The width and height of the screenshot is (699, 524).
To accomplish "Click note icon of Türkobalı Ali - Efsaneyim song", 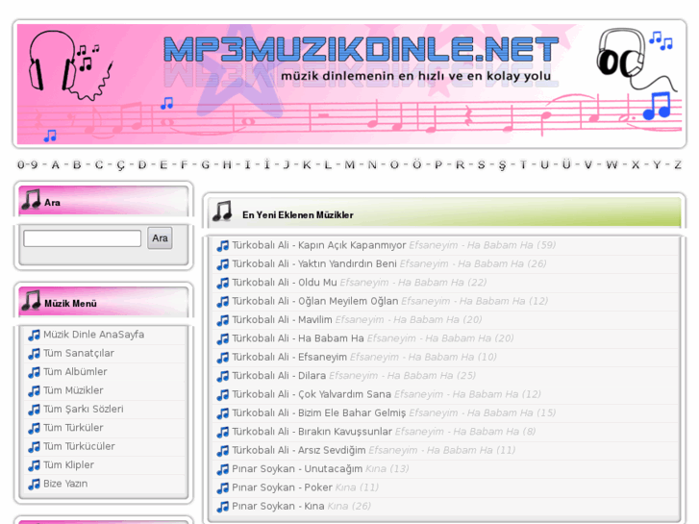I will (x=222, y=358).
